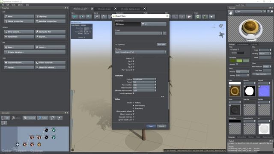Open the Atlas resolution dropdown
This screenshot has width=274, height=154.
coord(144,88)
